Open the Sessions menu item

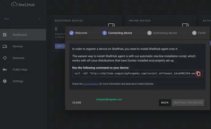click(x=18, y=58)
